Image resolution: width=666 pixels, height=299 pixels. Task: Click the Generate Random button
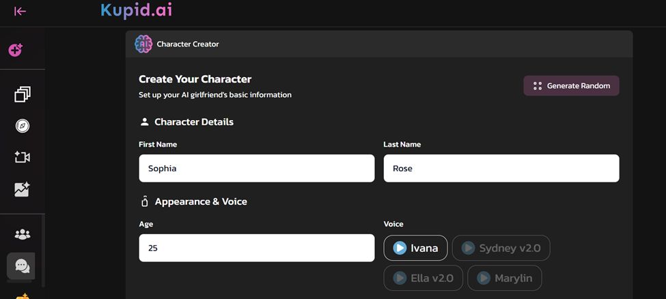tap(571, 86)
